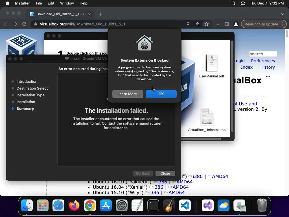The height and width of the screenshot is (217, 289).
Task: Click the menu bar date and time
Action: 266,3
